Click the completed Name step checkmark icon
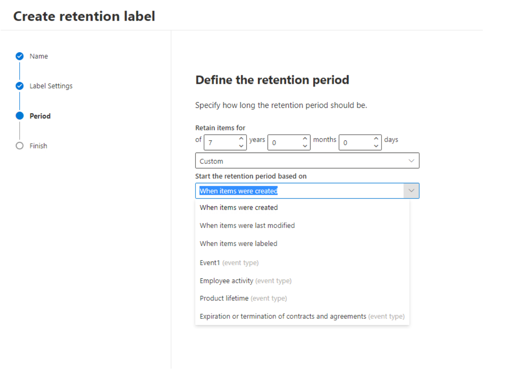509x381 pixels. pyautogui.click(x=19, y=56)
